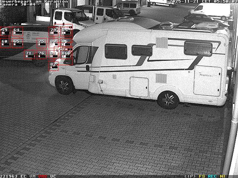Click the NI indicator in status bar

(x=222, y=176)
